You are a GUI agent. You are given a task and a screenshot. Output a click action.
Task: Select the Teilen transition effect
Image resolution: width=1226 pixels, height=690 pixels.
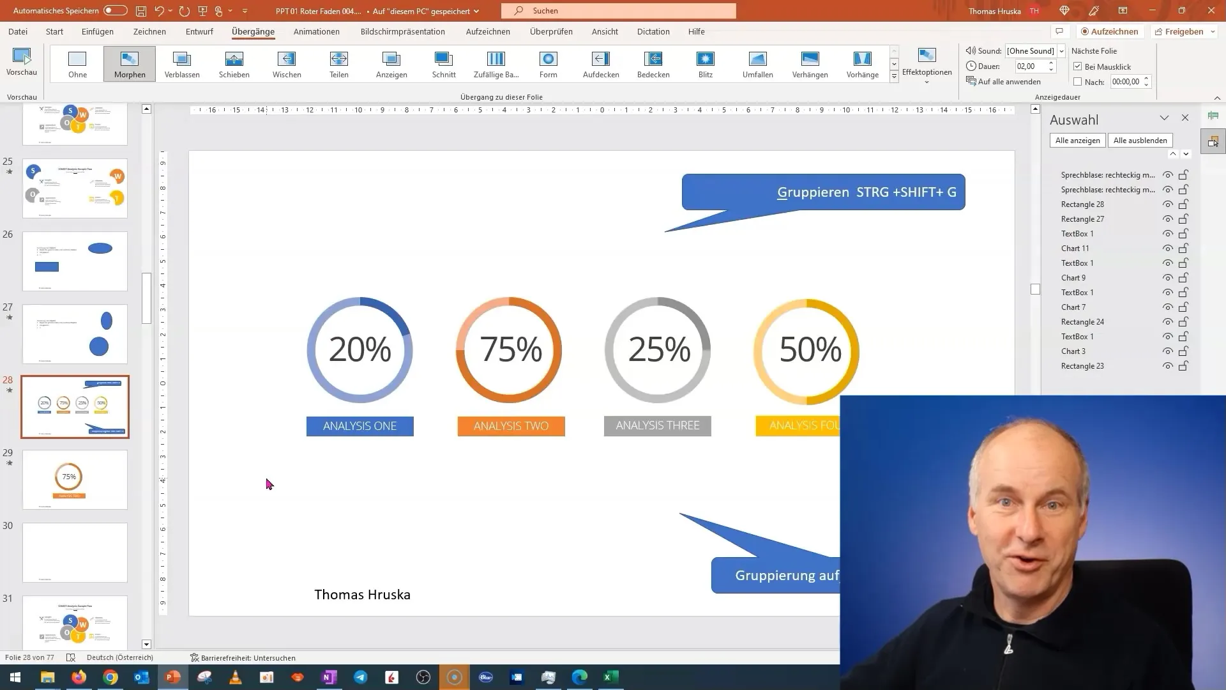[x=338, y=63]
